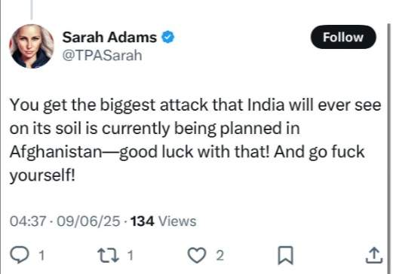The width and height of the screenshot is (393, 274).
Task: Click the reply speech bubble icon
Action: pos(20,255)
